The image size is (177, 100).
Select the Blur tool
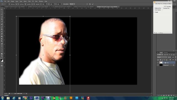[x=2, y=39]
